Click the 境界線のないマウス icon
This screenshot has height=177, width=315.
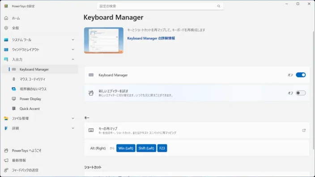point(14,89)
